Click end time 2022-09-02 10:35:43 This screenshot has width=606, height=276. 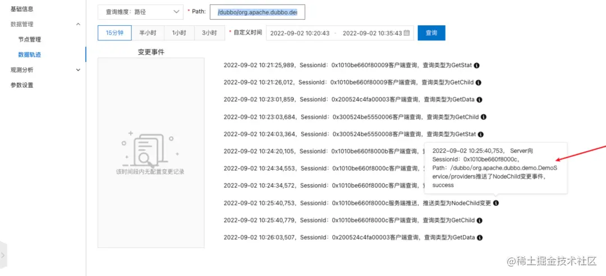pyautogui.click(x=373, y=33)
